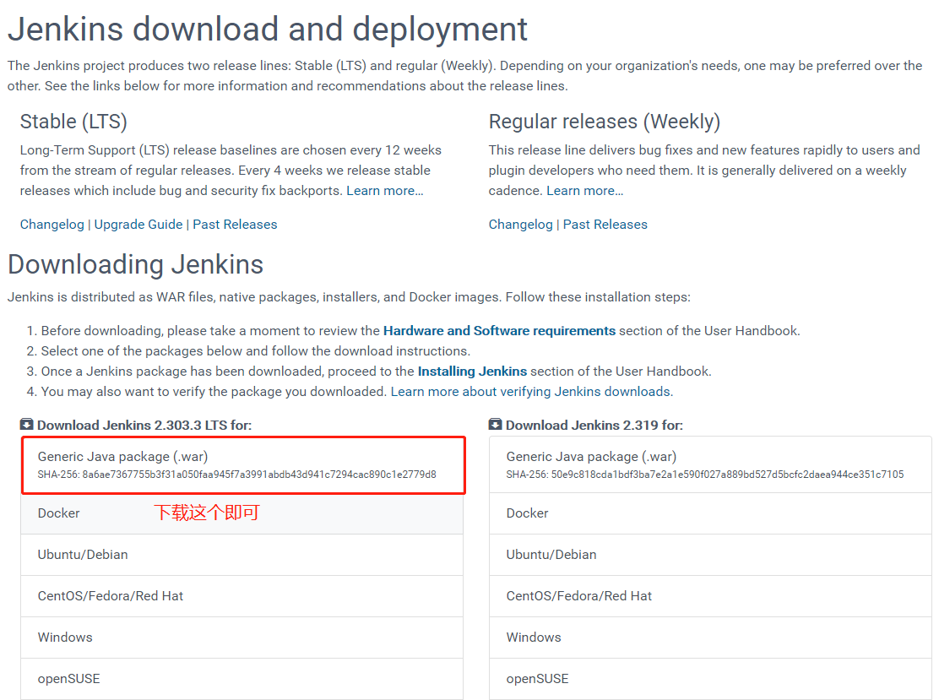This screenshot has width=939, height=700.
Task: Click the download icon beside Jenkins 2.319 heading
Action: (494, 425)
